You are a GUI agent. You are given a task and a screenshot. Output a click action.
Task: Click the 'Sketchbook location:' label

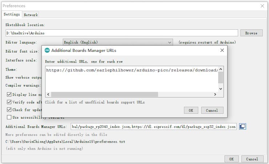pos(25,25)
